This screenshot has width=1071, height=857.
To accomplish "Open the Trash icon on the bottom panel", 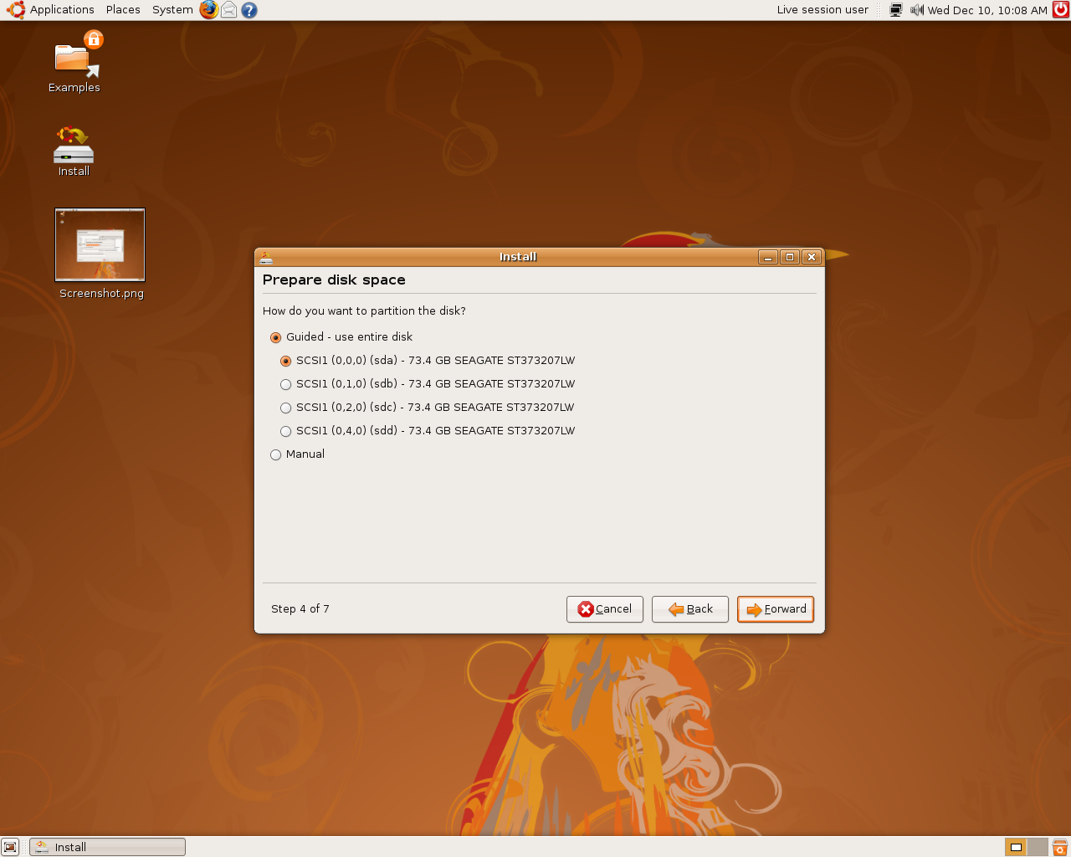I will point(1060,847).
